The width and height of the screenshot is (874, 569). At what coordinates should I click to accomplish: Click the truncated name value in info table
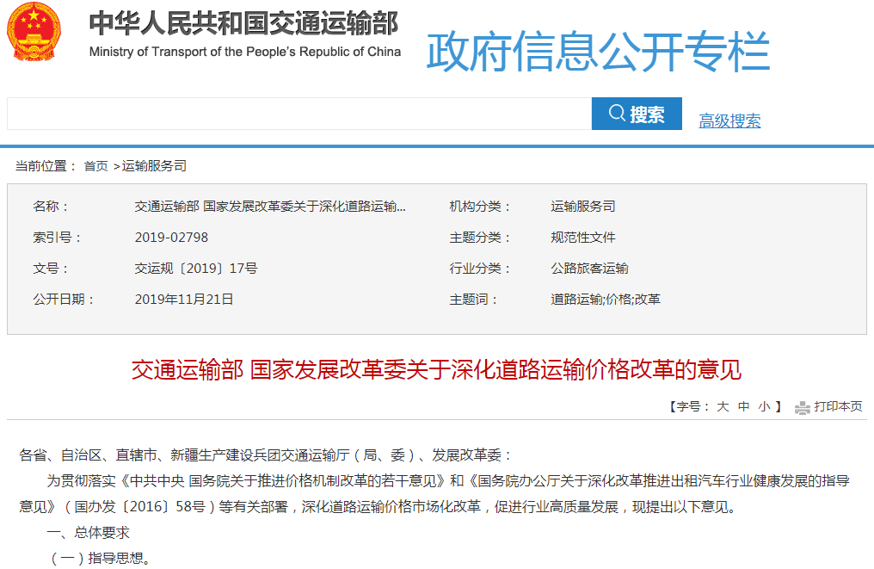(x=270, y=207)
